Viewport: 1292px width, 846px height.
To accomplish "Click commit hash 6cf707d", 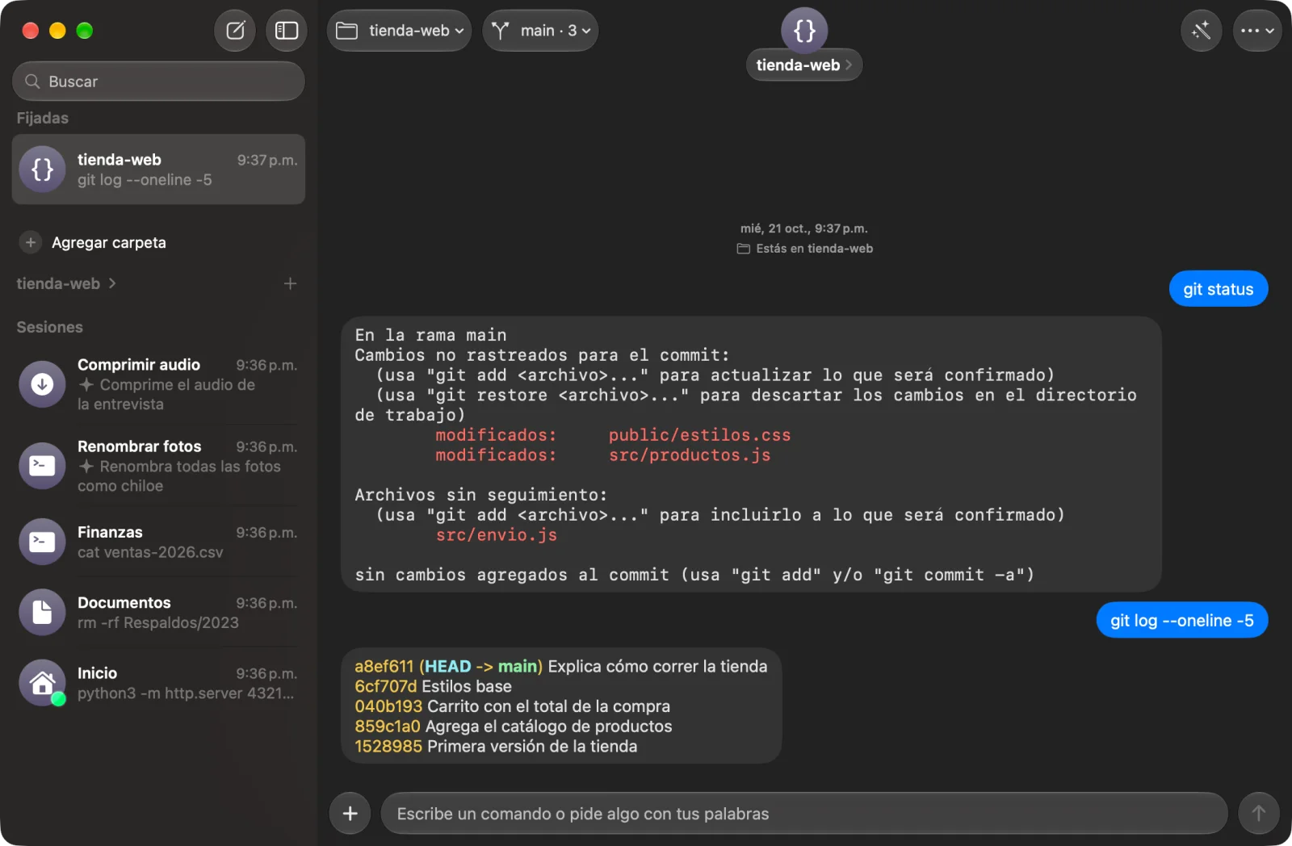I will pyautogui.click(x=385, y=687).
